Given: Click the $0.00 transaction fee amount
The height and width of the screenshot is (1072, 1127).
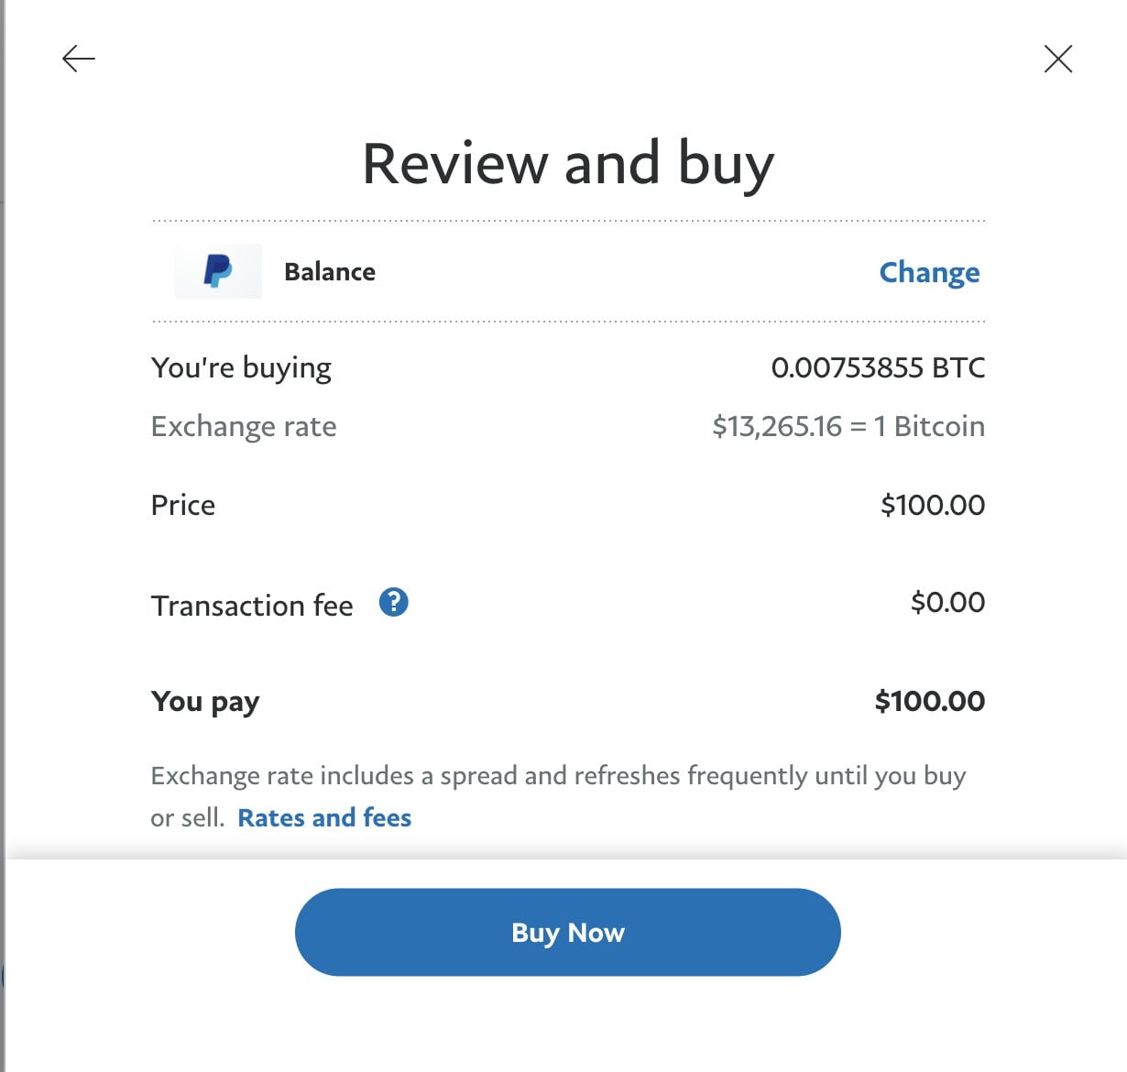Looking at the screenshot, I should pos(947,603).
